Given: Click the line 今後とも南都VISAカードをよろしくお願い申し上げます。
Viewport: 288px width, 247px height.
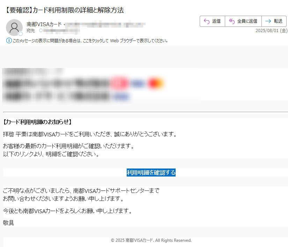Looking at the screenshot, I should (68, 211).
